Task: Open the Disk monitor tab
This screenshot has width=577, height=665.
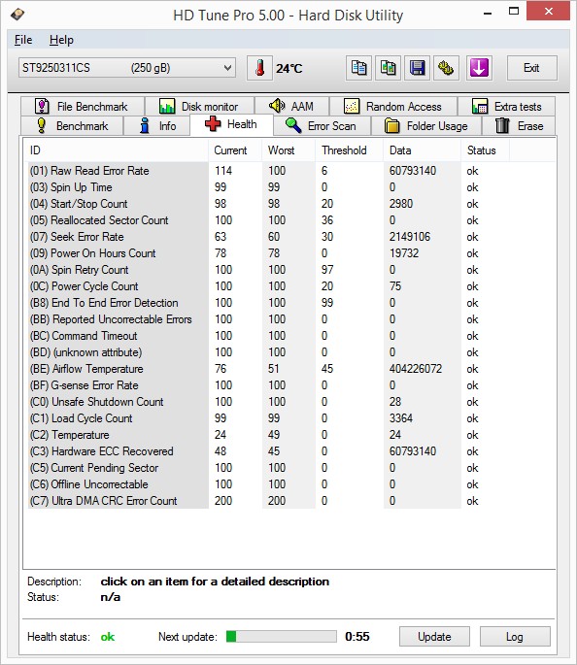Action: (x=199, y=106)
